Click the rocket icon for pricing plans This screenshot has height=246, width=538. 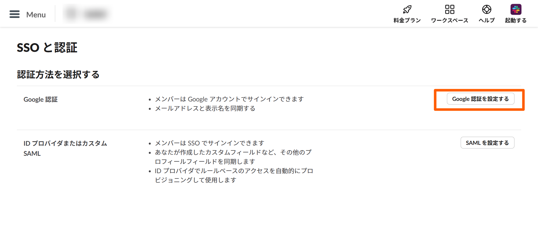[407, 10]
